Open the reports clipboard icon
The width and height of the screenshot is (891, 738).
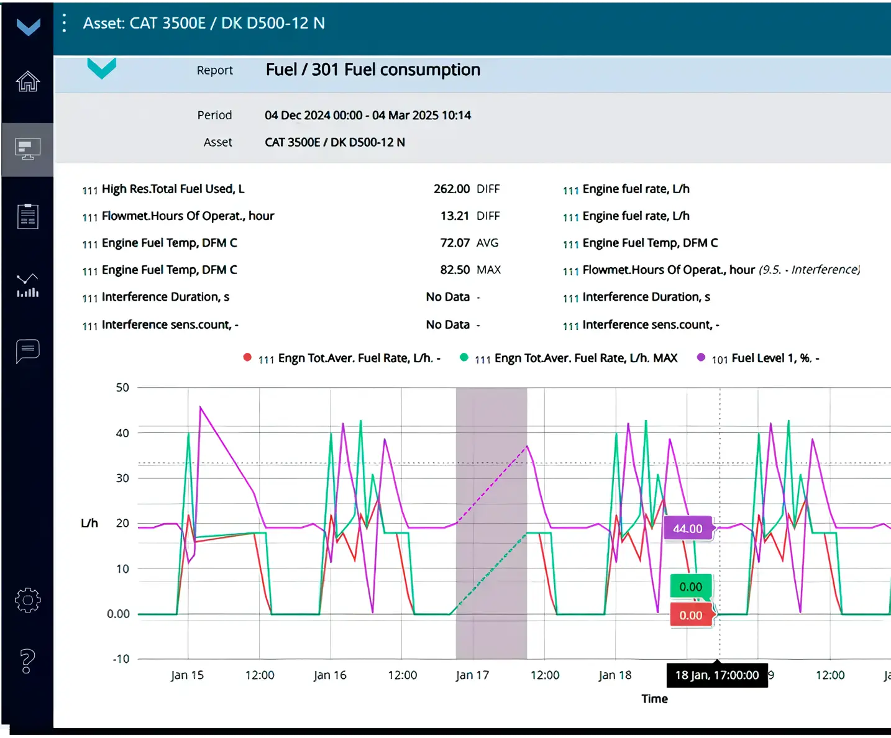pos(28,216)
